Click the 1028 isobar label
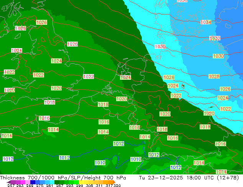 (x=214, y=76)
